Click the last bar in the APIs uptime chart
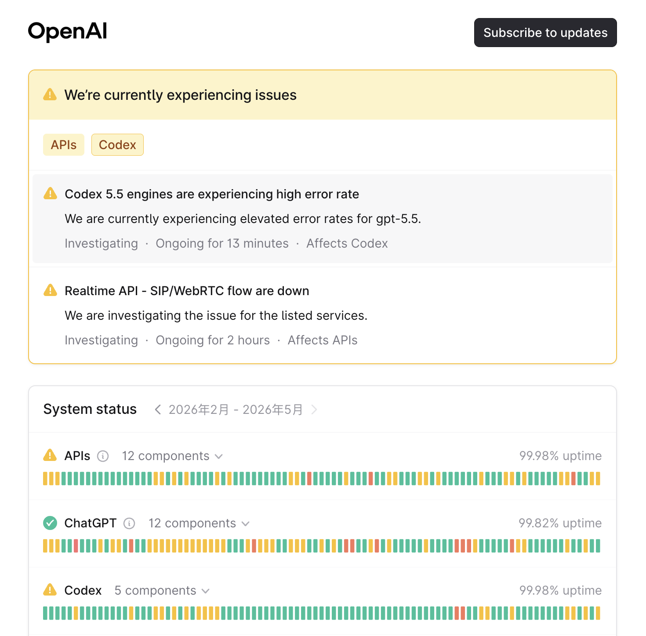 pos(598,479)
